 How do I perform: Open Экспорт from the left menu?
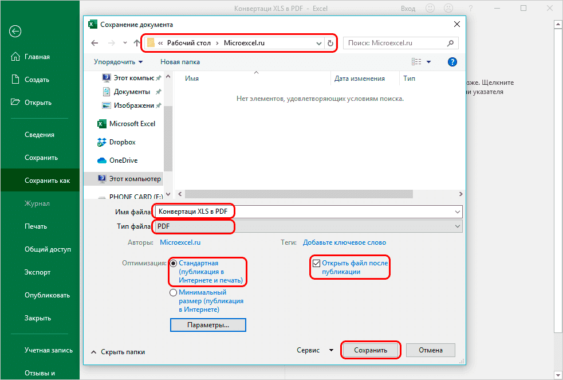coord(37,272)
